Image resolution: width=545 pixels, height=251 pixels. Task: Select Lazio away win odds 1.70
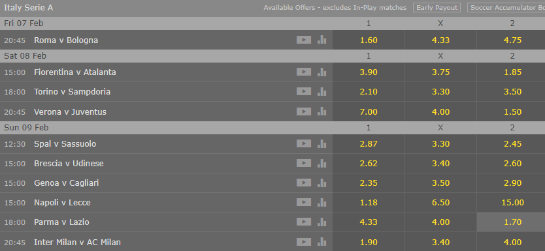click(512, 222)
